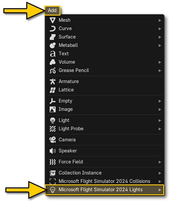Expand the Surface submenu arrow

pyautogui.click(x=160, y=37)
